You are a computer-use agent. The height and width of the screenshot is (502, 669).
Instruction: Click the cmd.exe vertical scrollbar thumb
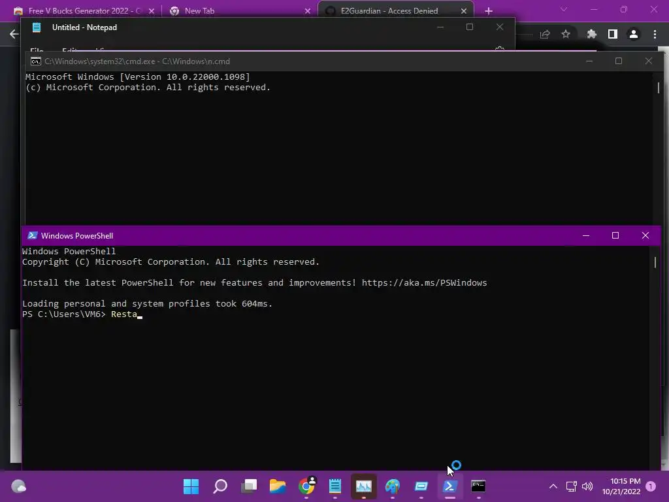[x=659, y=88]
